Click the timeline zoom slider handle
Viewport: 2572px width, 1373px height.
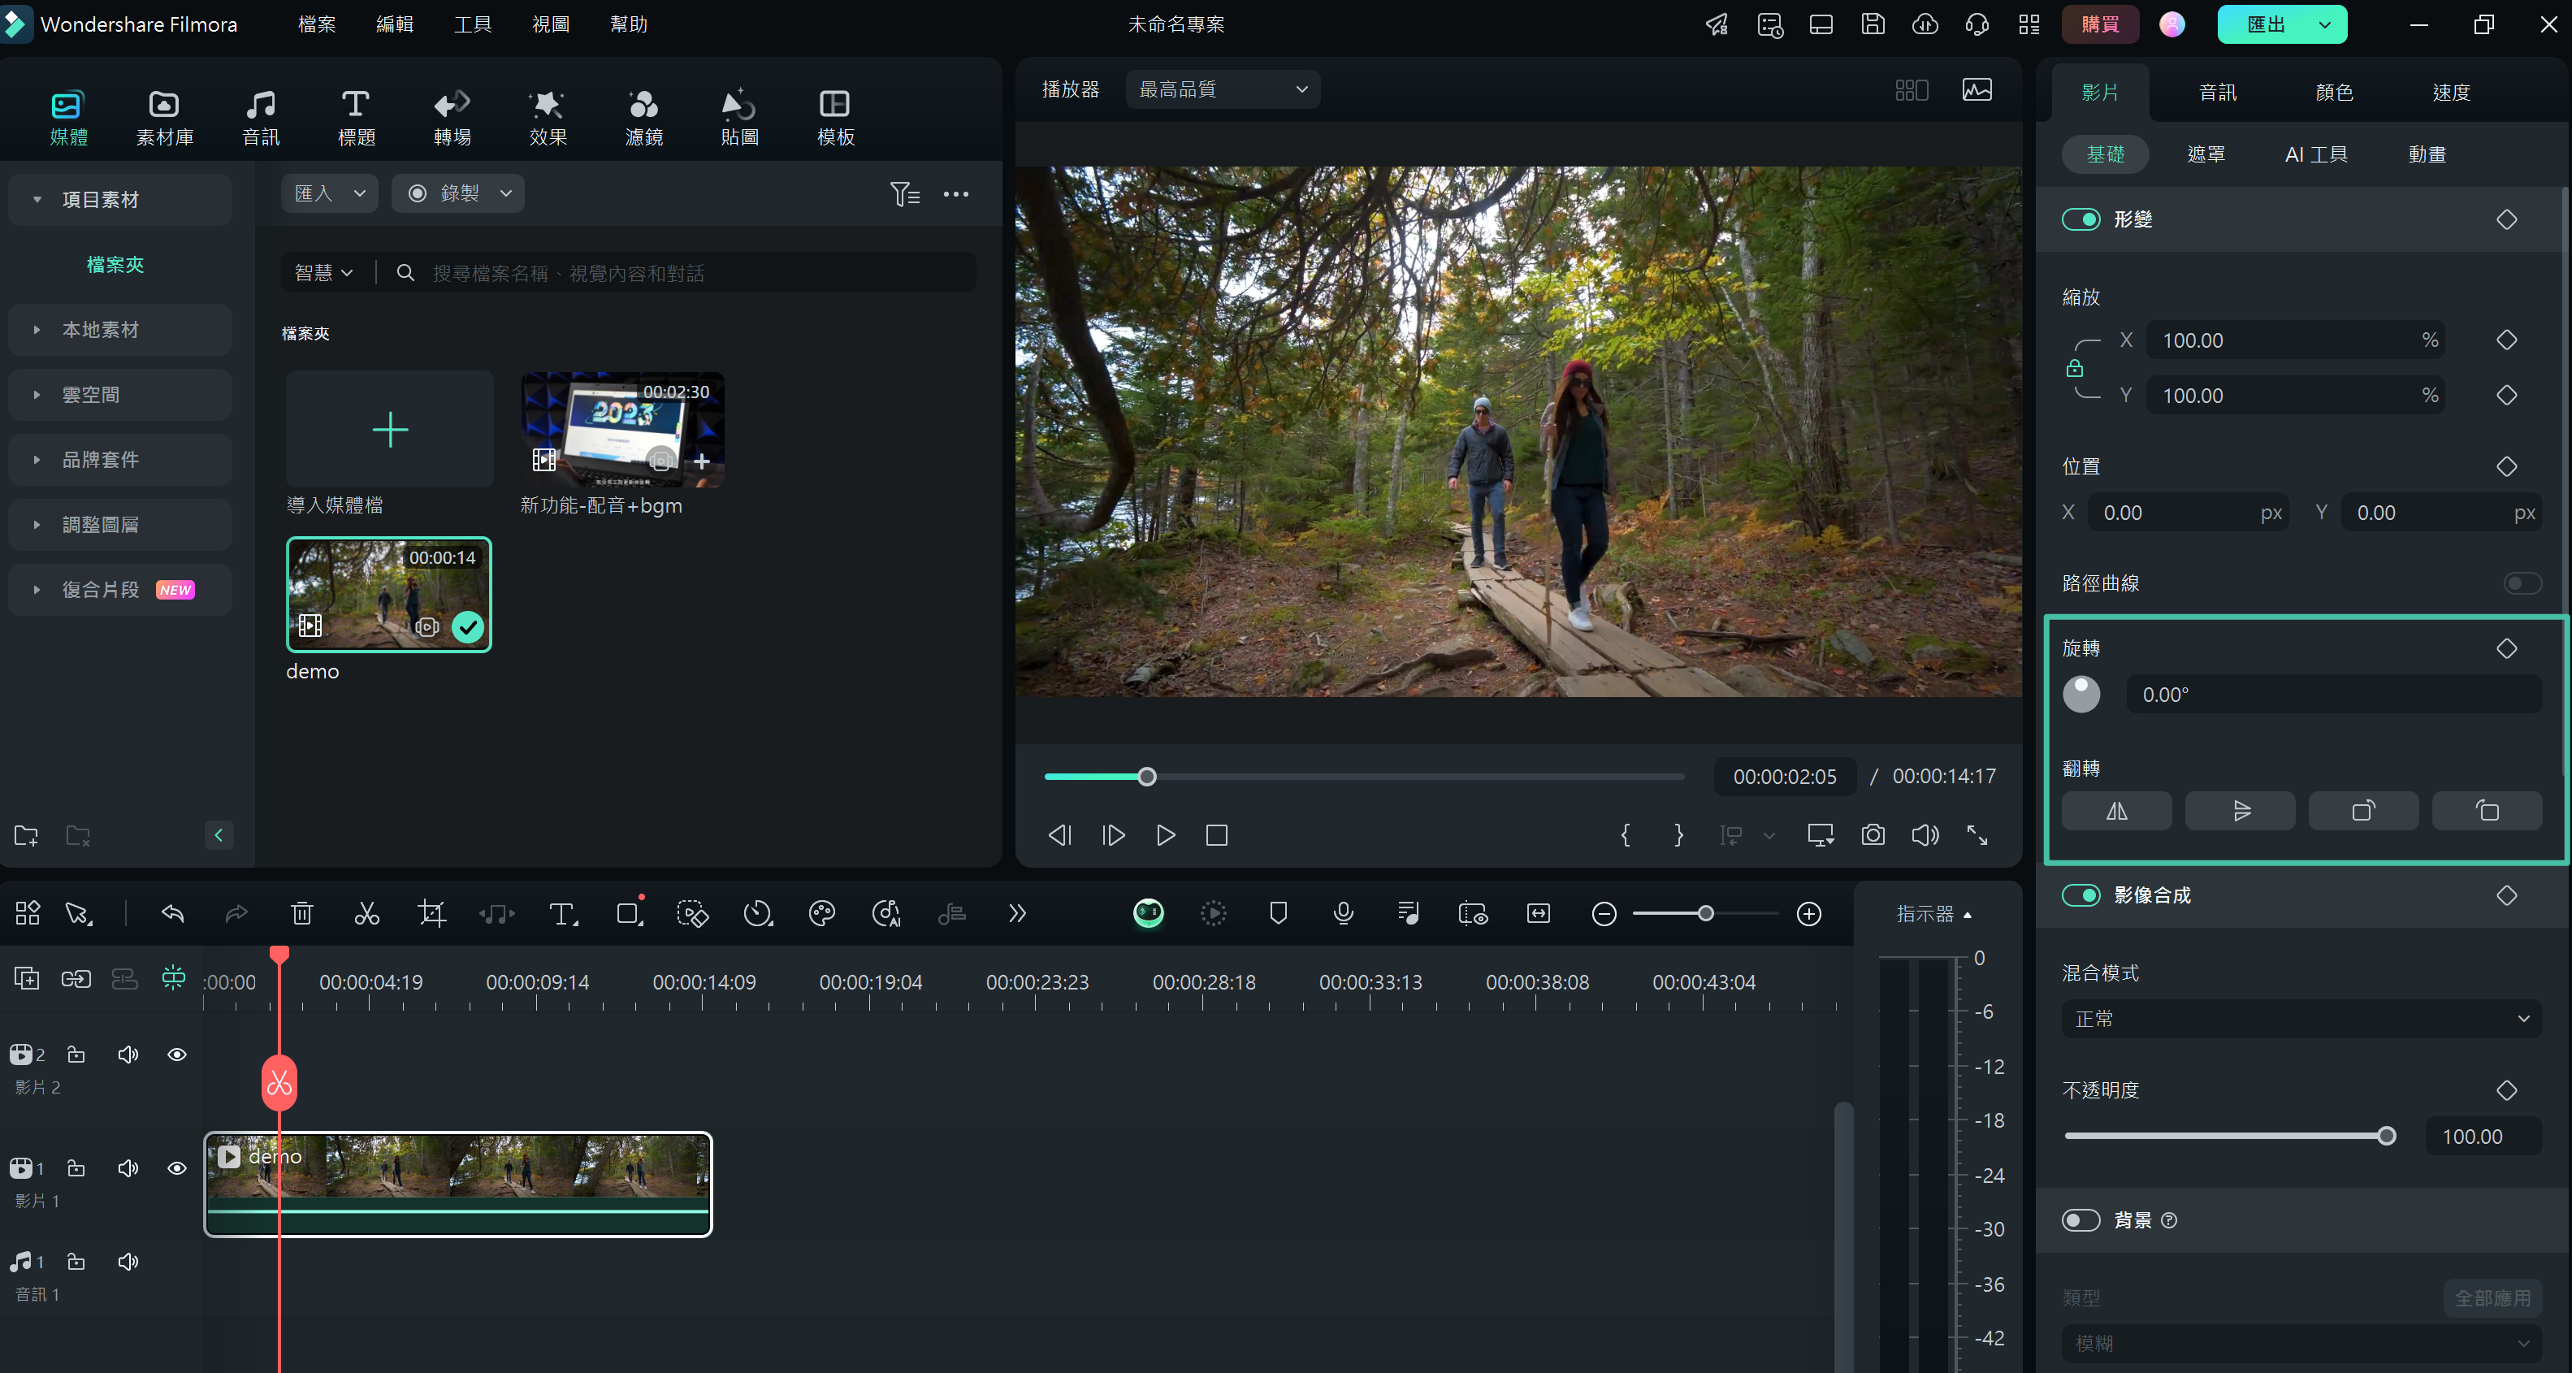[x=1705, y=914]
